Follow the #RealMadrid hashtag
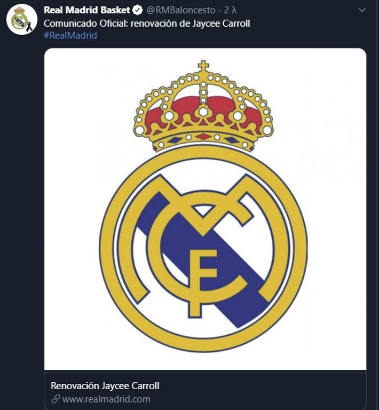The width and height of the screenshot is (379, 410). coord(70,35)
